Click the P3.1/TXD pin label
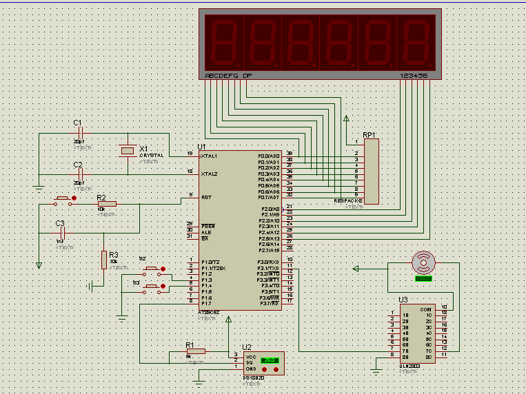The height and width of the screenshot is (394, 526). pos(268,268)
